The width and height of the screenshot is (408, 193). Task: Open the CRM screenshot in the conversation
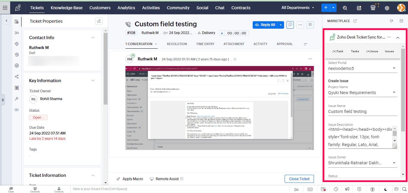[220, 108]
